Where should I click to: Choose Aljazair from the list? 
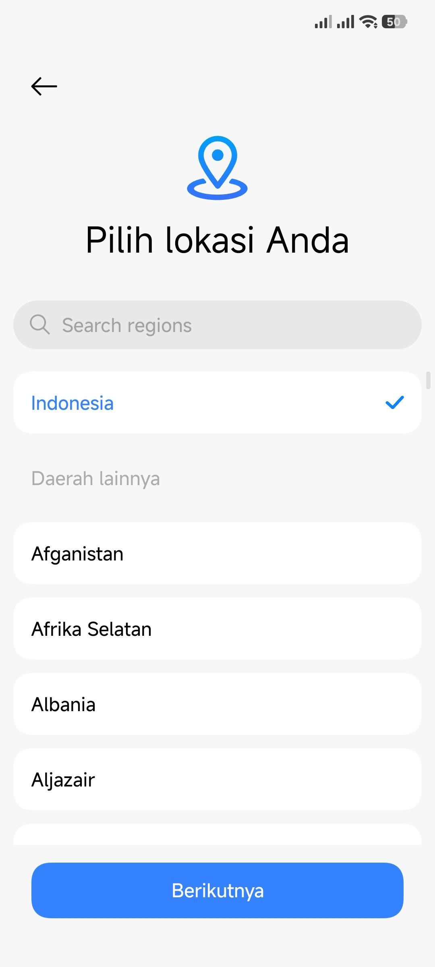(217, 780)
